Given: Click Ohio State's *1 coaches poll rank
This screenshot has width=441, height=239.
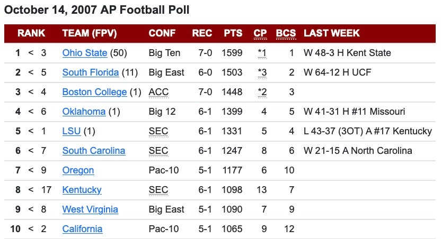Looking at the screenshot, I should (262, 53).
